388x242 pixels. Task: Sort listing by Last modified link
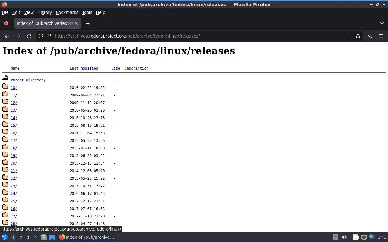84,68
